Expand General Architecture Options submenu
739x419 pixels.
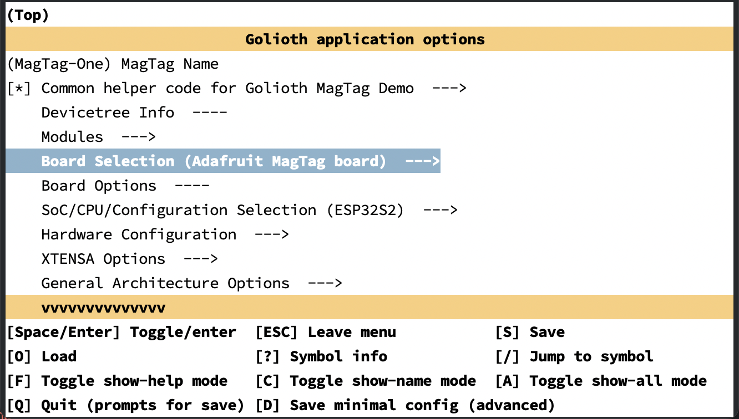coord(191,283)
